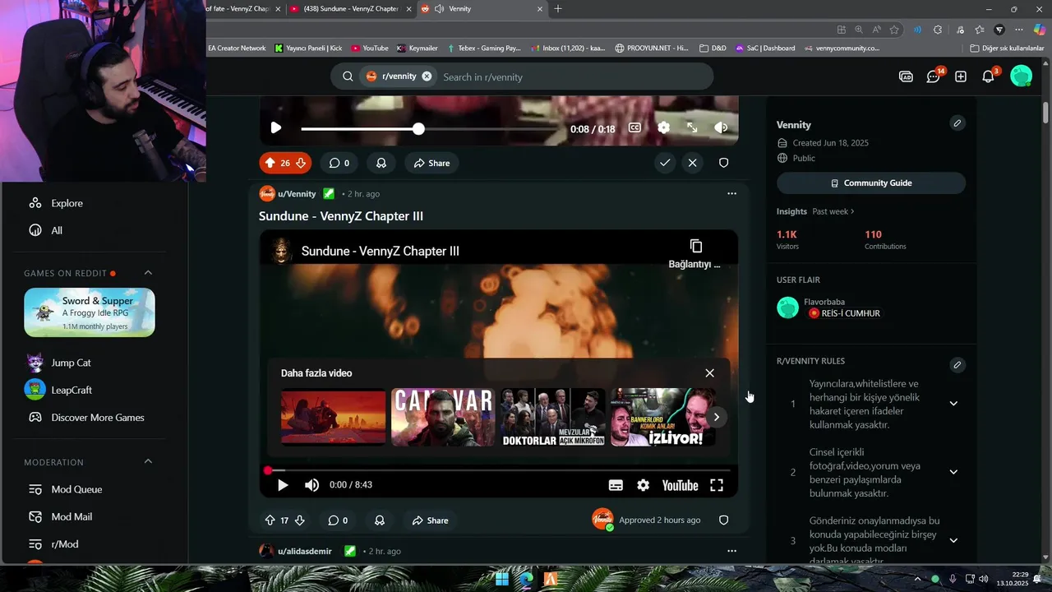Open Sundune - VennyZ Chapter III post title
1052x592 pixels.
pos(341,216)
